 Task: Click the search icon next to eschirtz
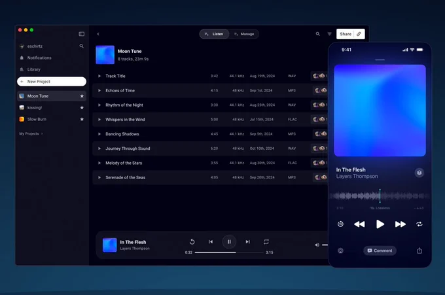[81, 46]
